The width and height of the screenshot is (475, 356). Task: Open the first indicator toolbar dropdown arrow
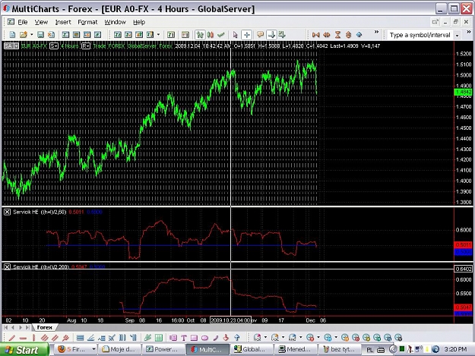pyautogui.click(x=265, y=337)
